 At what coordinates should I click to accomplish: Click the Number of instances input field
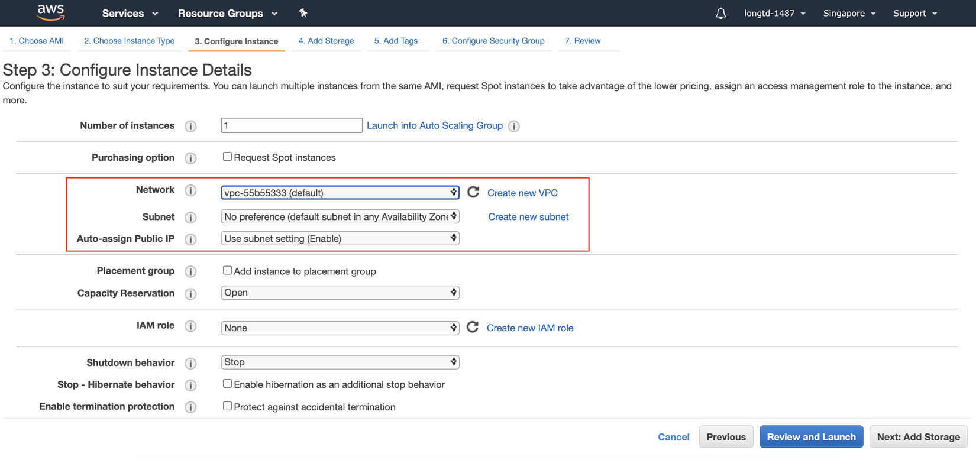(291, 125)
